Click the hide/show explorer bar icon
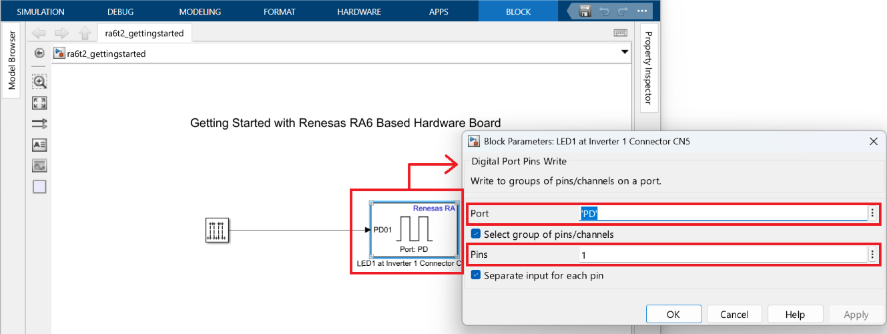The height and width of the screenshot is (334, 887). tap(39, 53)
